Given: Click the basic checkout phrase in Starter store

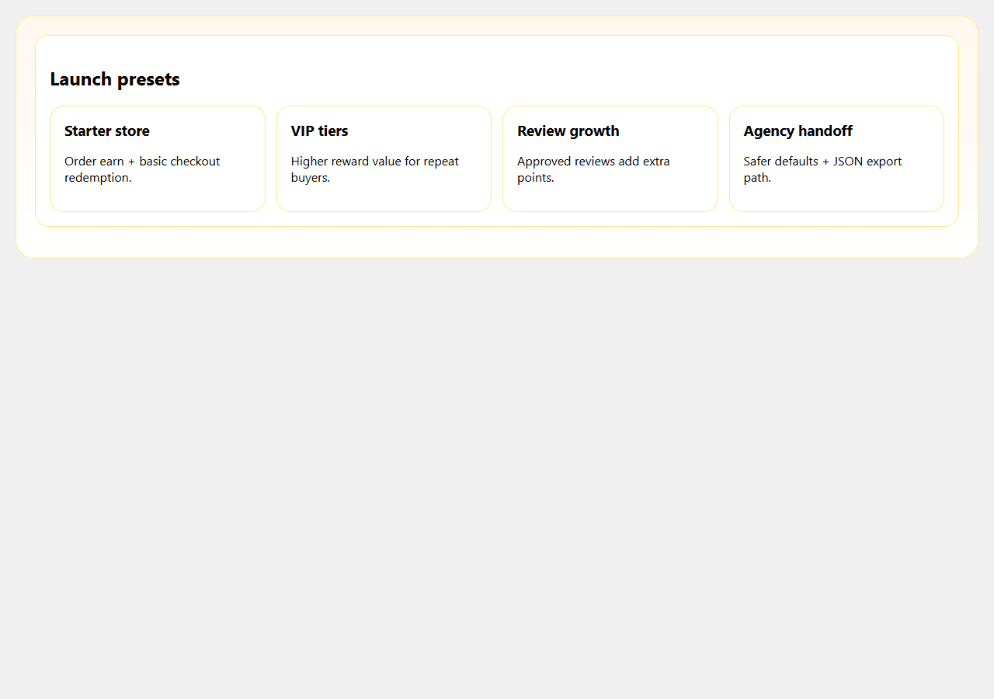Looking at the screenshot, I should pos(180,162).
